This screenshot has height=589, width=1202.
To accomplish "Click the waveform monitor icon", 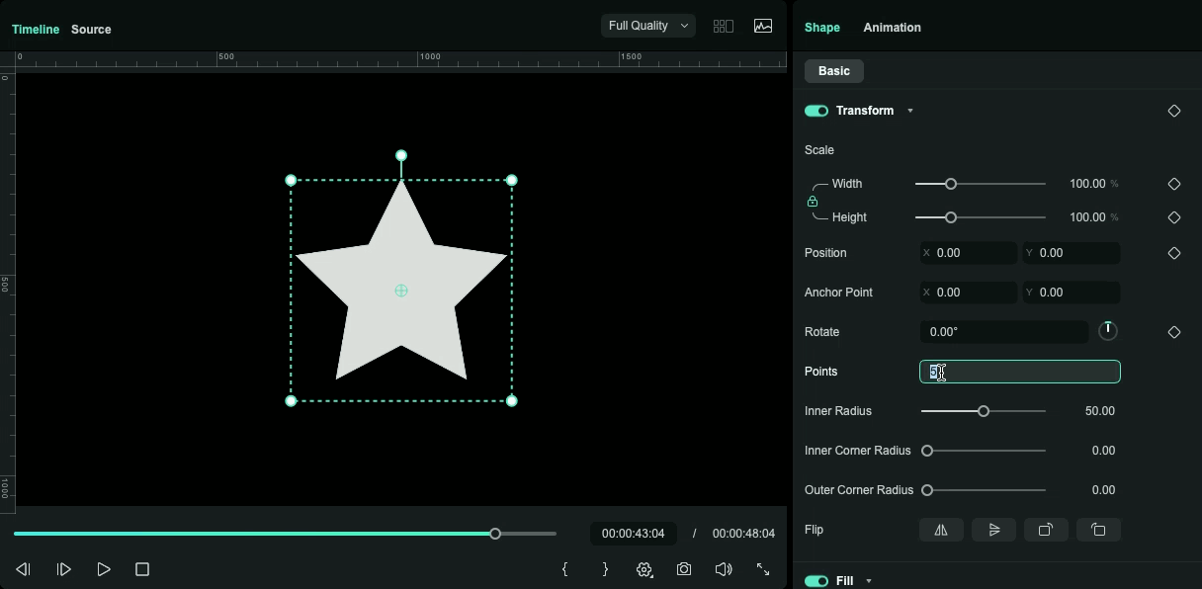I will (762, 25).
